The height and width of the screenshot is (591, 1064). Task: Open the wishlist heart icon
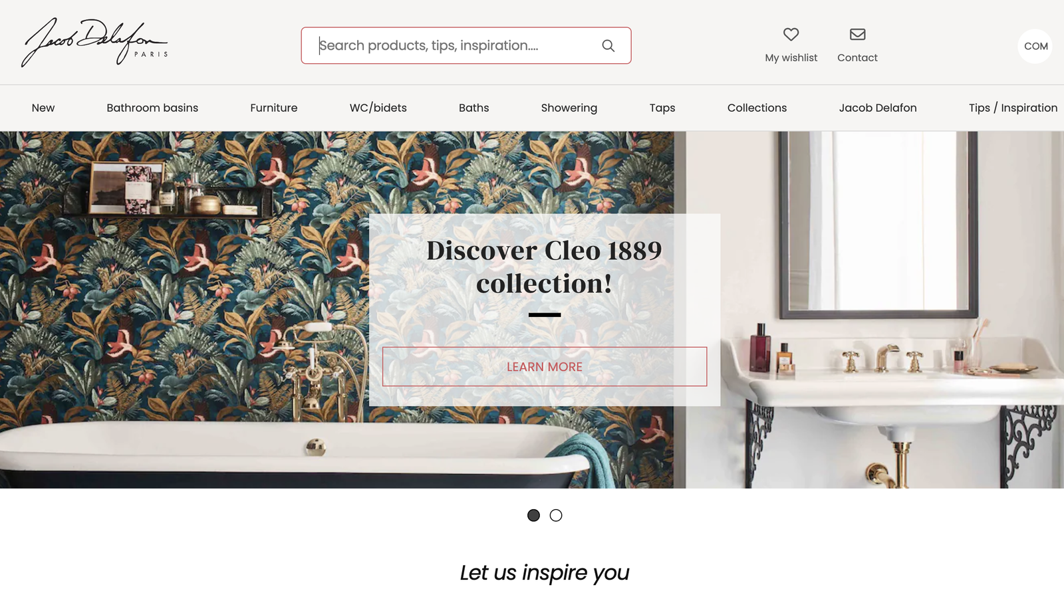(791, 34)
